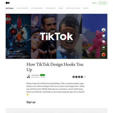Image resolution: width=113 pixels, height=113 pixels.
Task: Click the Sign in link
Action: (x=94, y=3)
